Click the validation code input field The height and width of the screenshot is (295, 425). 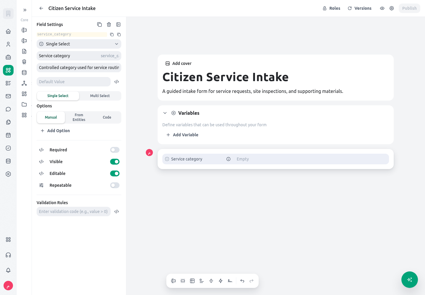tap(73, 212)
